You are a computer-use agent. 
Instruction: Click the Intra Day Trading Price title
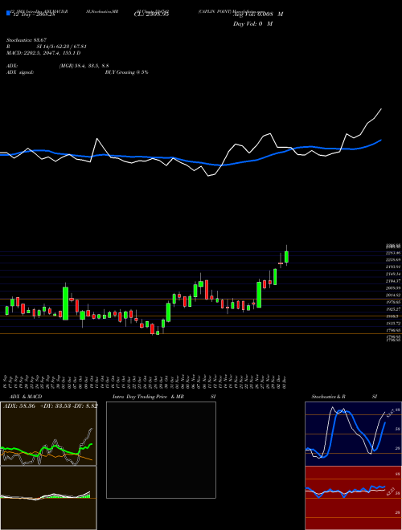140,397
